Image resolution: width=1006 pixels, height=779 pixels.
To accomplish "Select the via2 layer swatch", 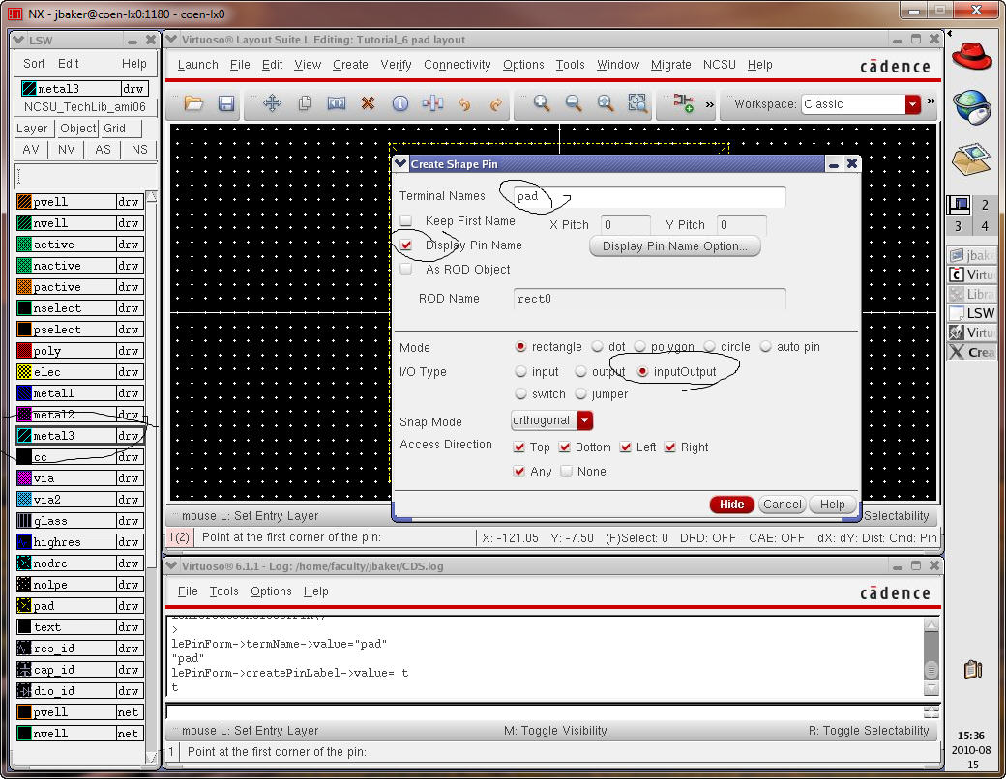I will [24, 500].
